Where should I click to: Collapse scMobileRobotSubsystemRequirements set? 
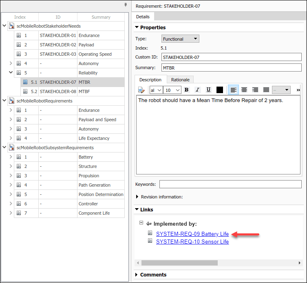(4, 147)
